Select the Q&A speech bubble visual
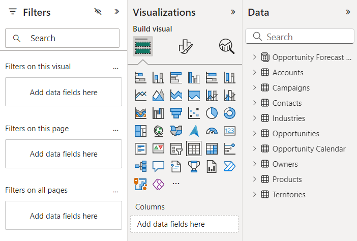The image size is (357, 241). [x=158, y=166]
